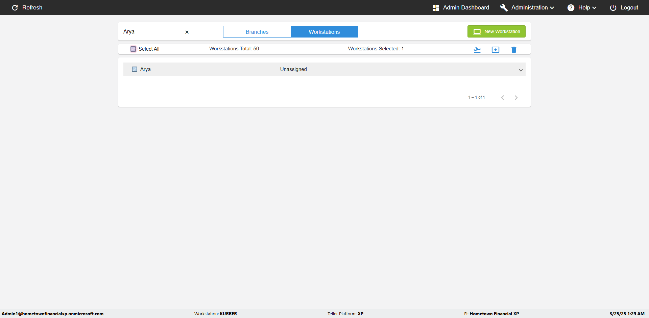Click the Admin1 email in the status bar
The width and height of the screenshot is (649, 318).
(x=53, y=314)
